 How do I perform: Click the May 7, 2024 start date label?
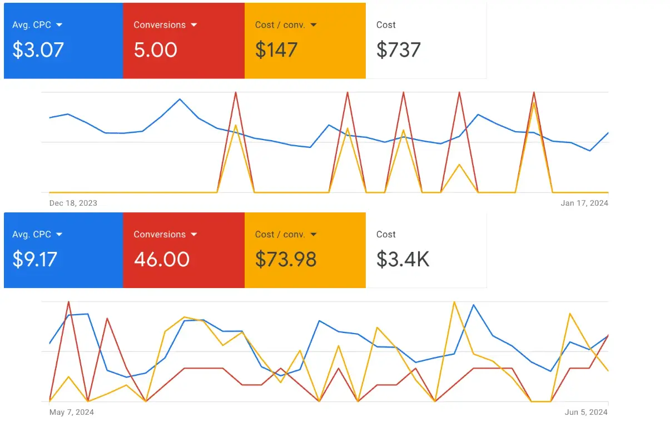tap(72, 413)
